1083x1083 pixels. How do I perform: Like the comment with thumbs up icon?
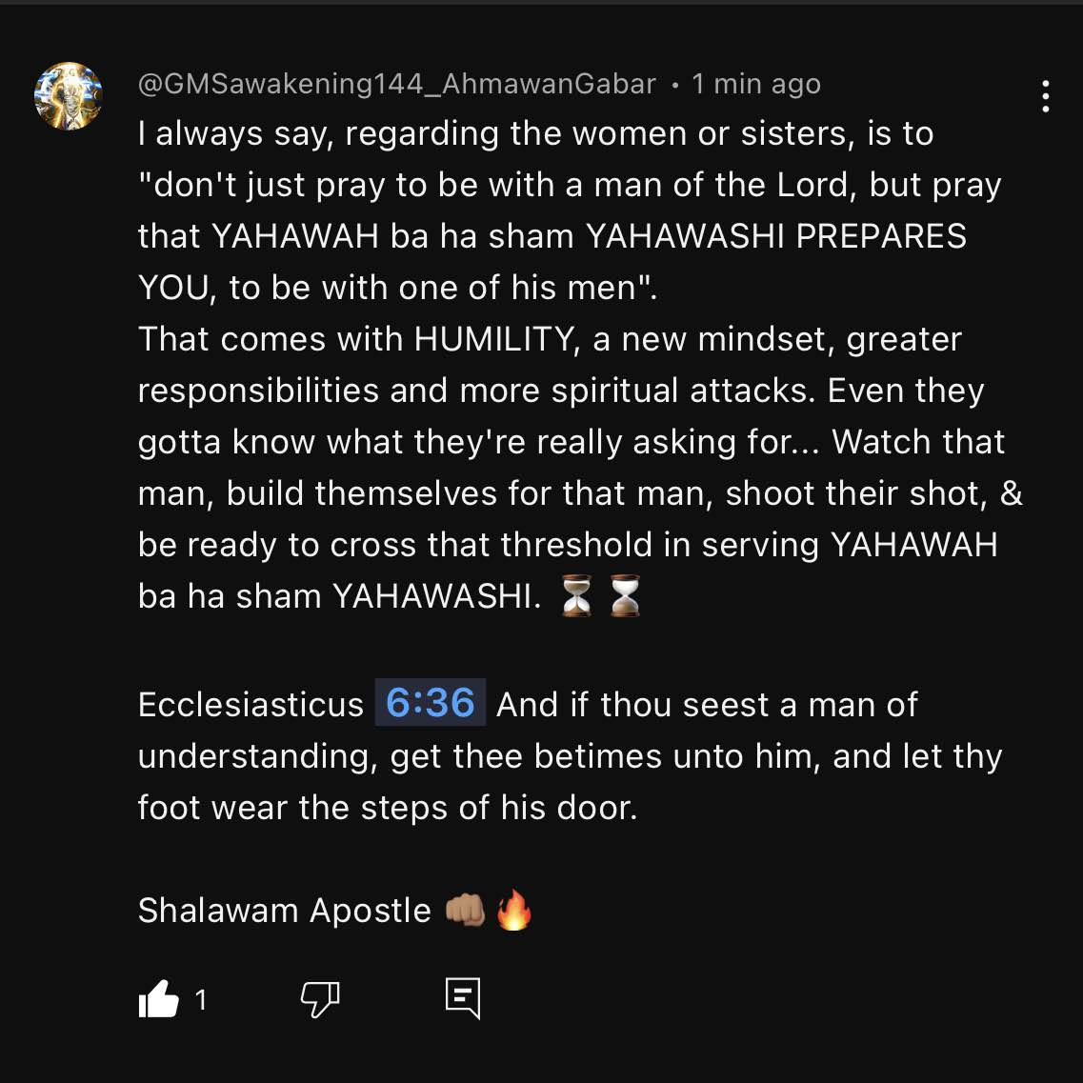[x=159, y=999]
